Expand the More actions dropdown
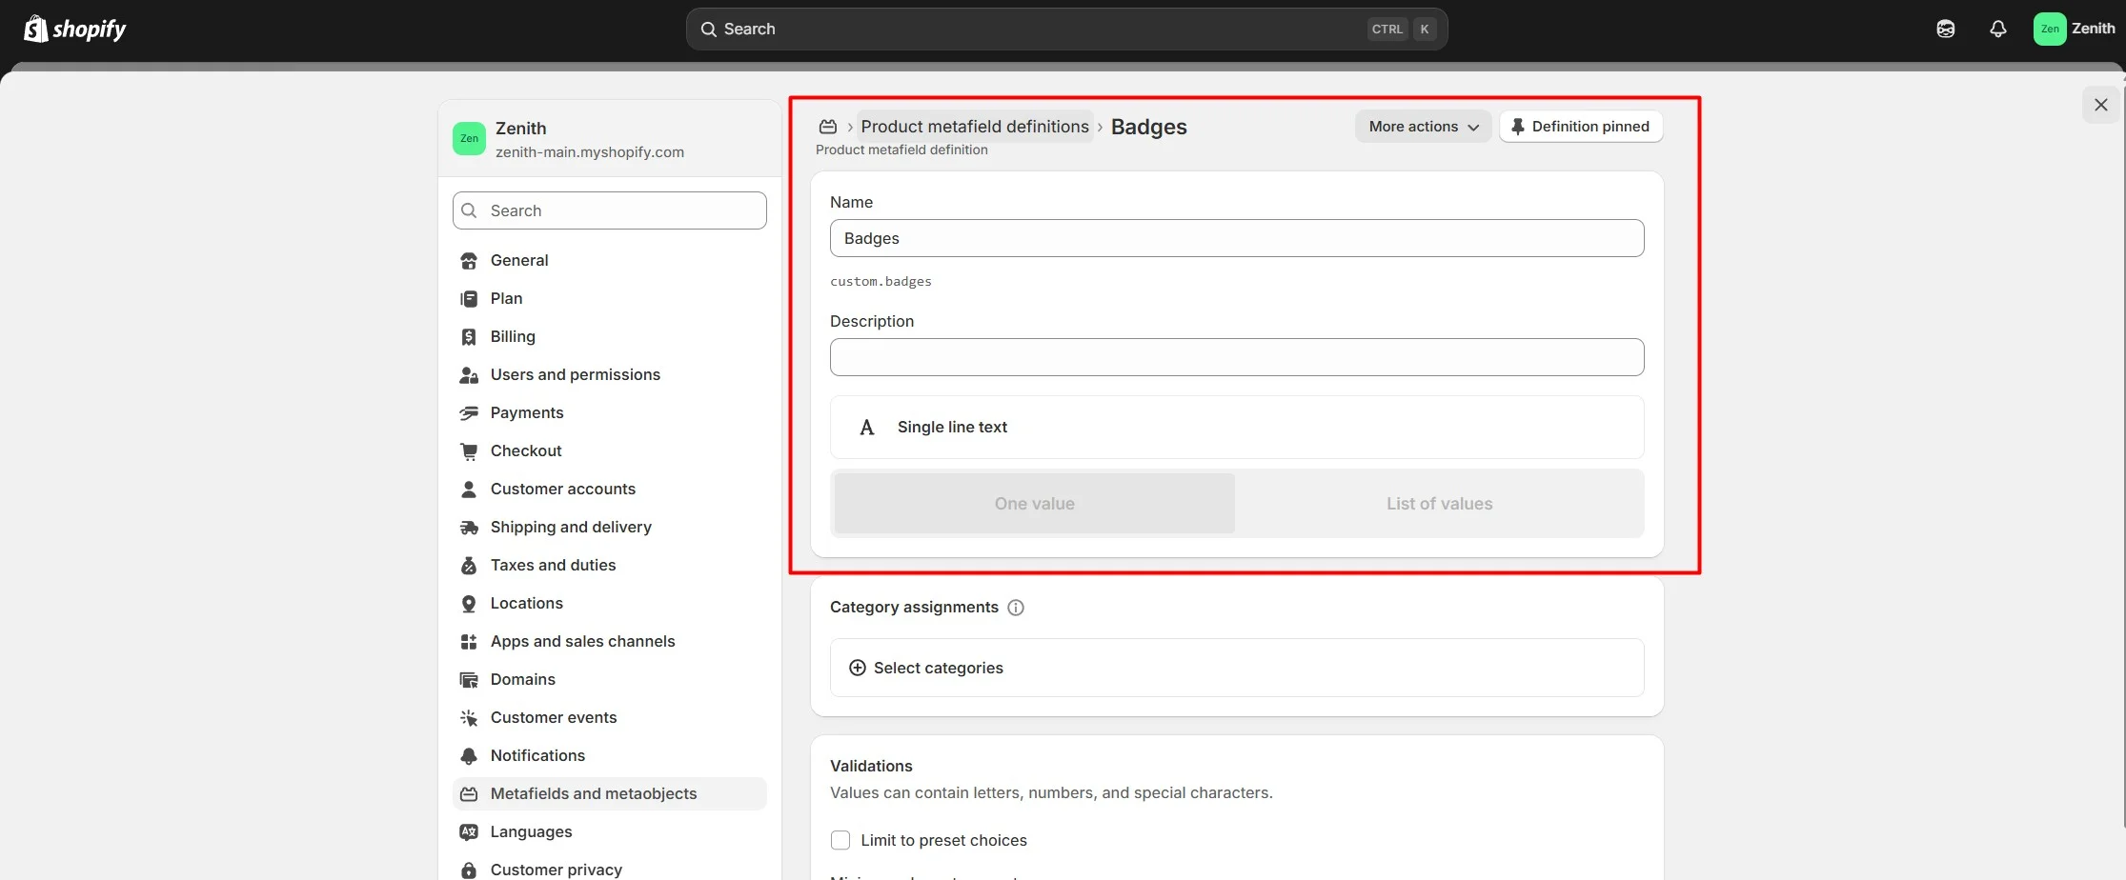The width and height of the screenshot is (2126, 880). point(1423,127)
